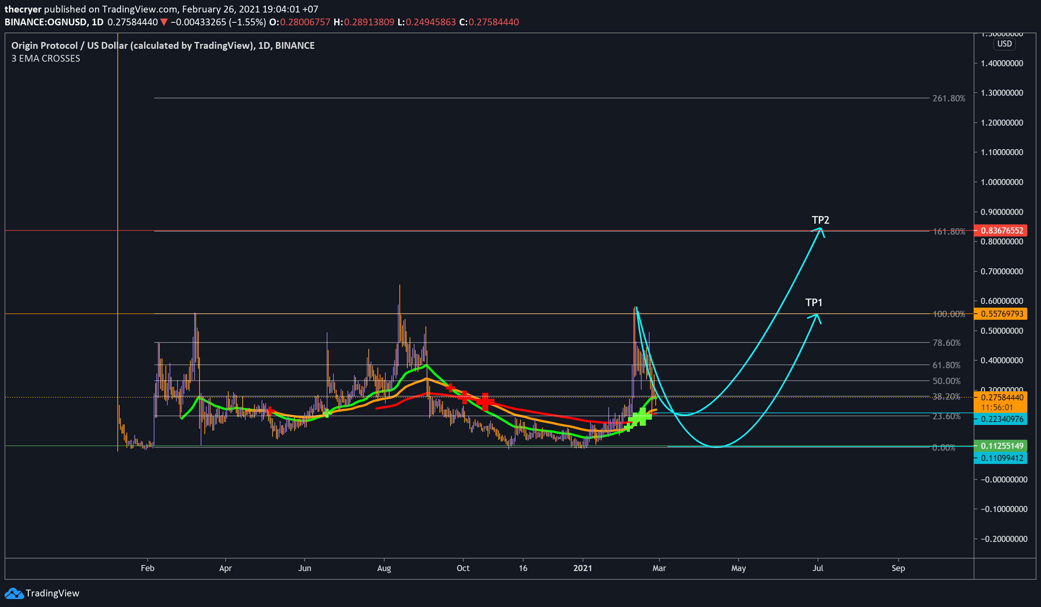Click the Sep label on time axis

pos(898,568)
